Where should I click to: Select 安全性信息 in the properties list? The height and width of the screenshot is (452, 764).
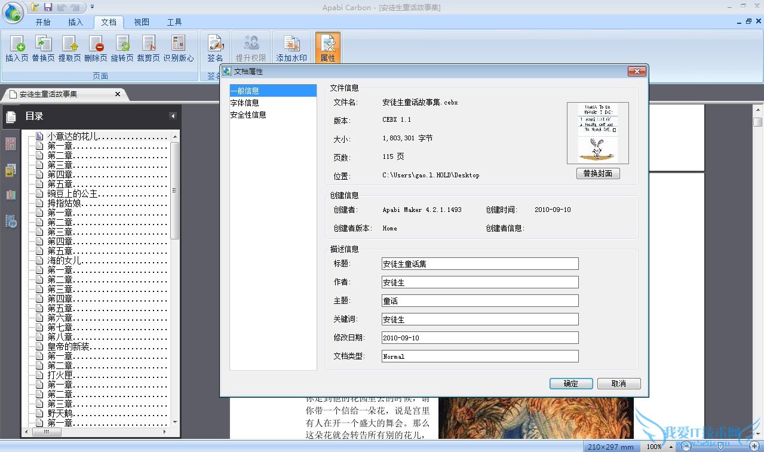pos(248,115)
